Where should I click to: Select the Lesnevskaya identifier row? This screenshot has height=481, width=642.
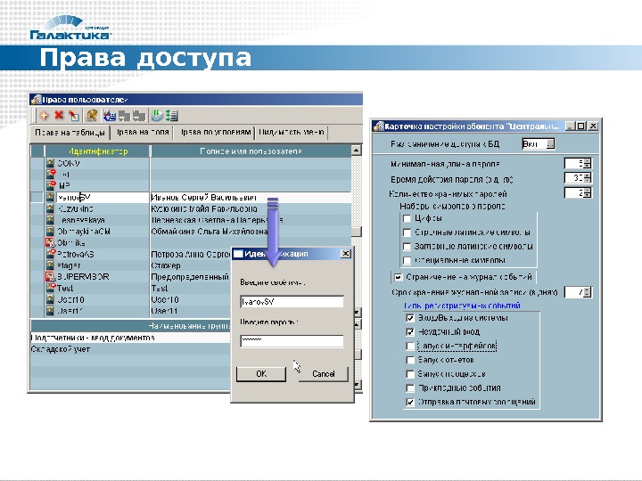click(97, 220)
